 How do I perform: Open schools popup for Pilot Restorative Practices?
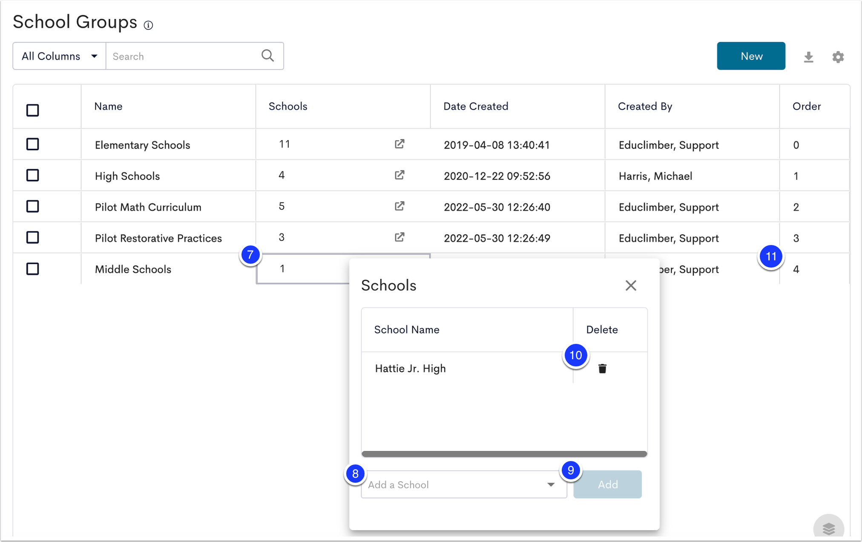coord(399,237)
